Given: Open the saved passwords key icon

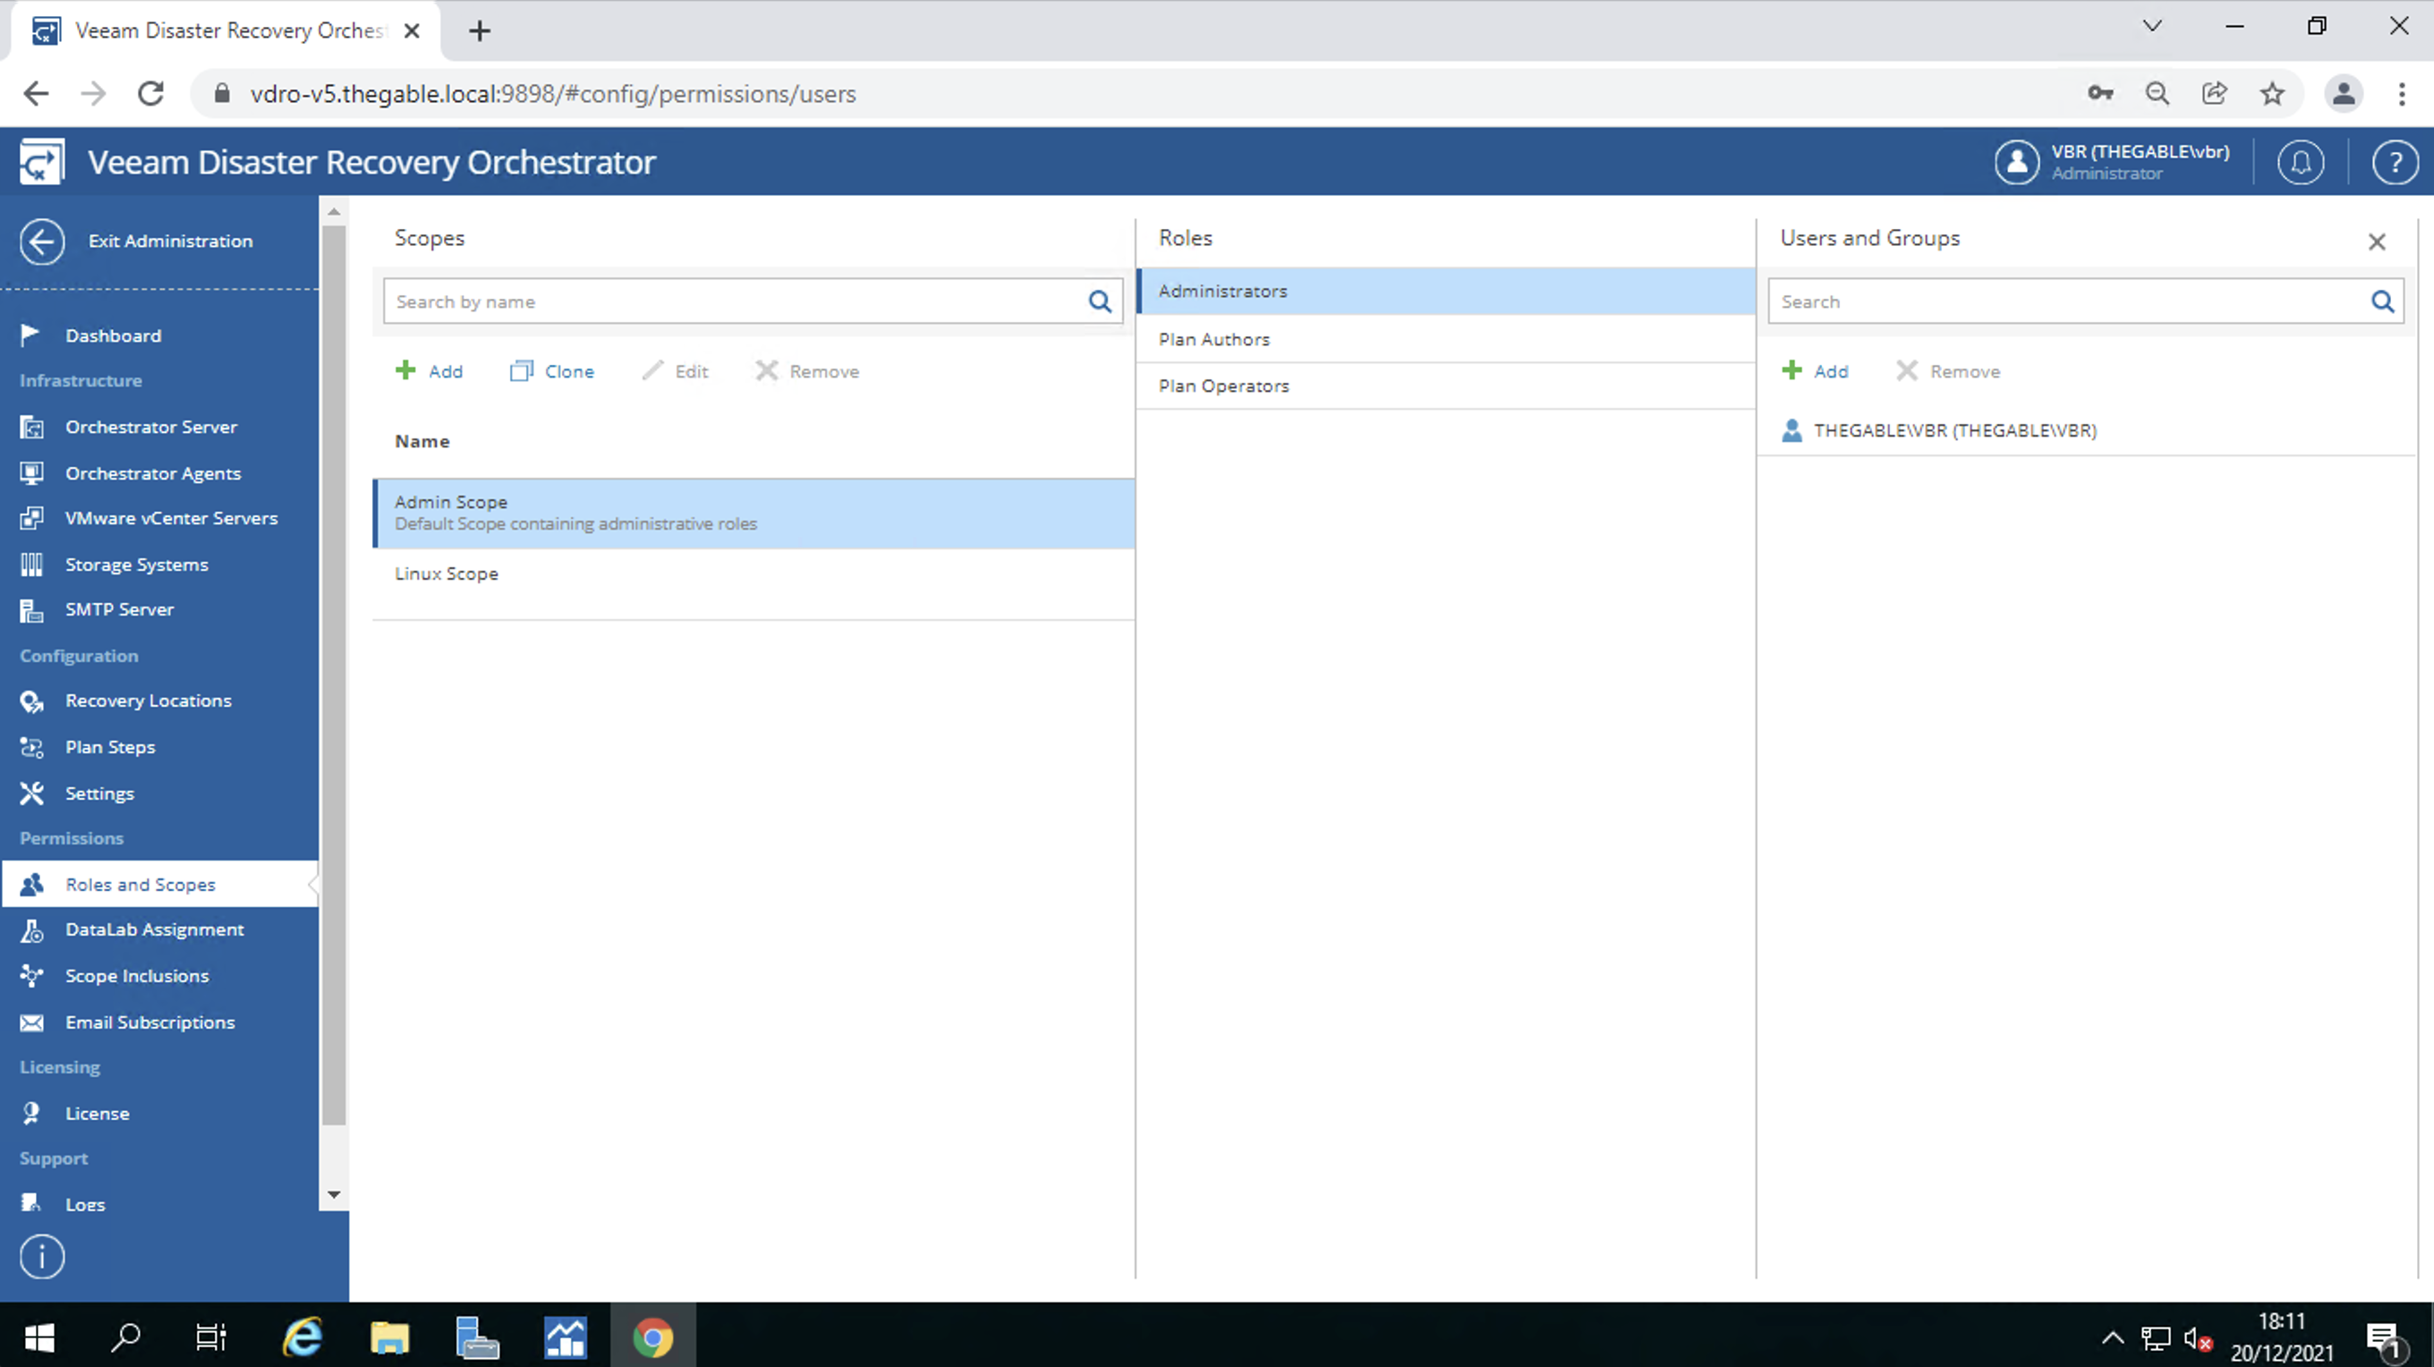Looking at the screenshot, I should [2100, 94].
